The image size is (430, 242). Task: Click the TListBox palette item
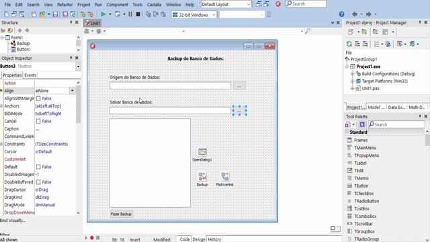click(x=361, y=208)
